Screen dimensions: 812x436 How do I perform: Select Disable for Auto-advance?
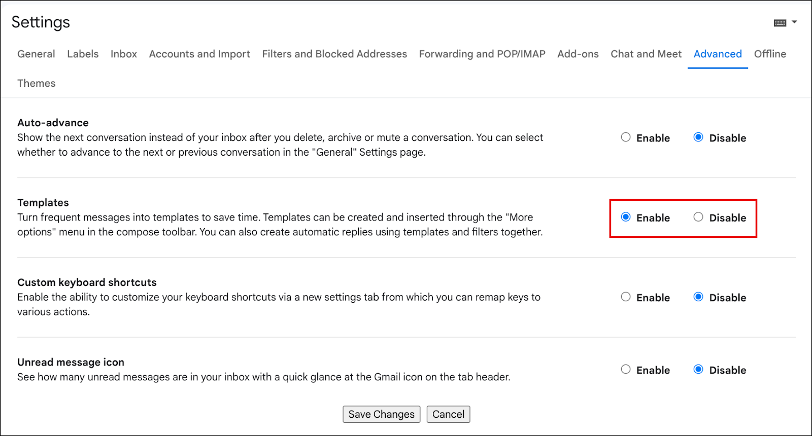point(698,137)
